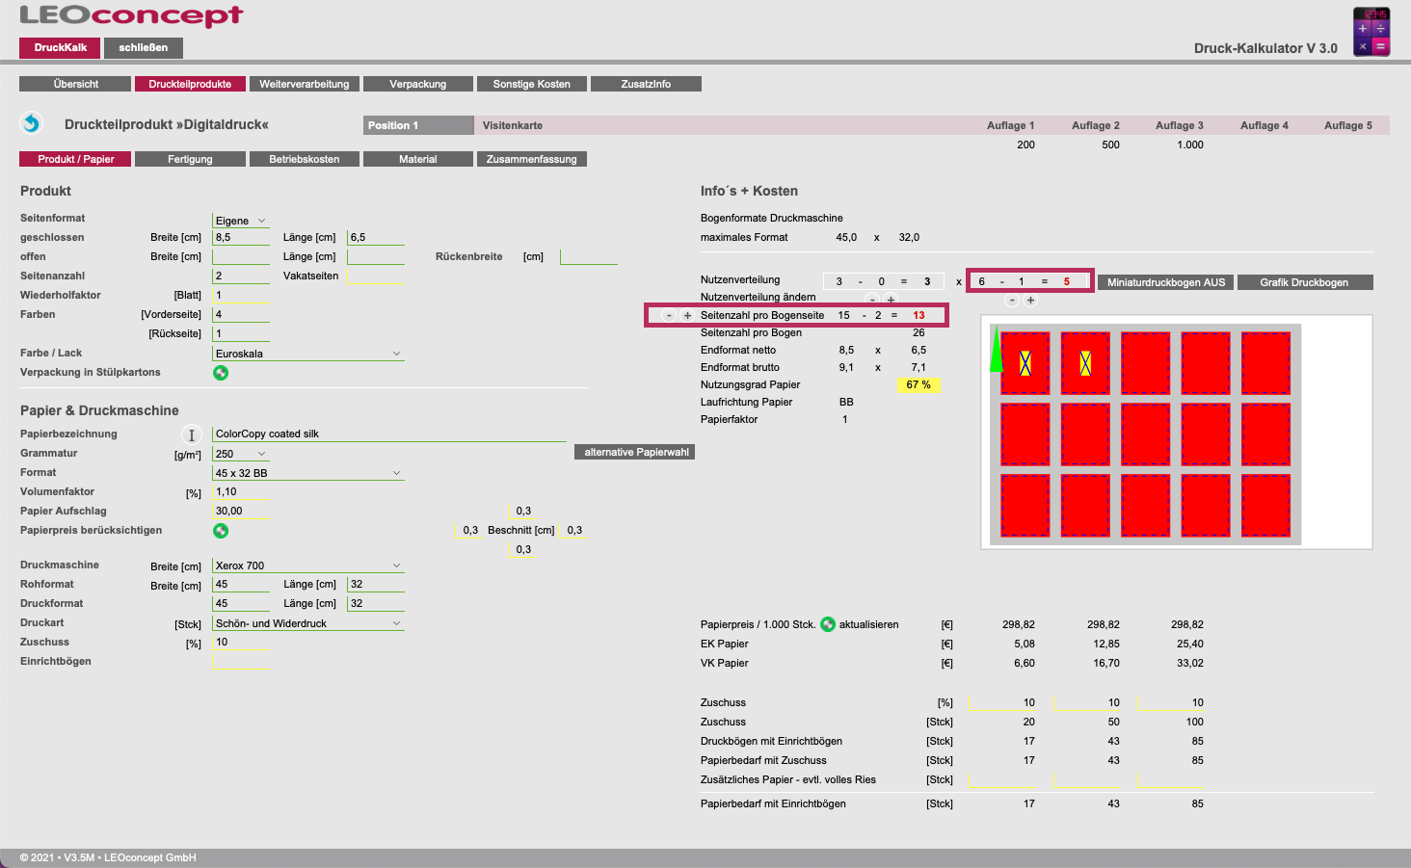Image resolution: width=1411 pixels, height=868 pixels.
Task: Click minus under the 6 - 1 = 5 box
Action: click(1011, 301)
